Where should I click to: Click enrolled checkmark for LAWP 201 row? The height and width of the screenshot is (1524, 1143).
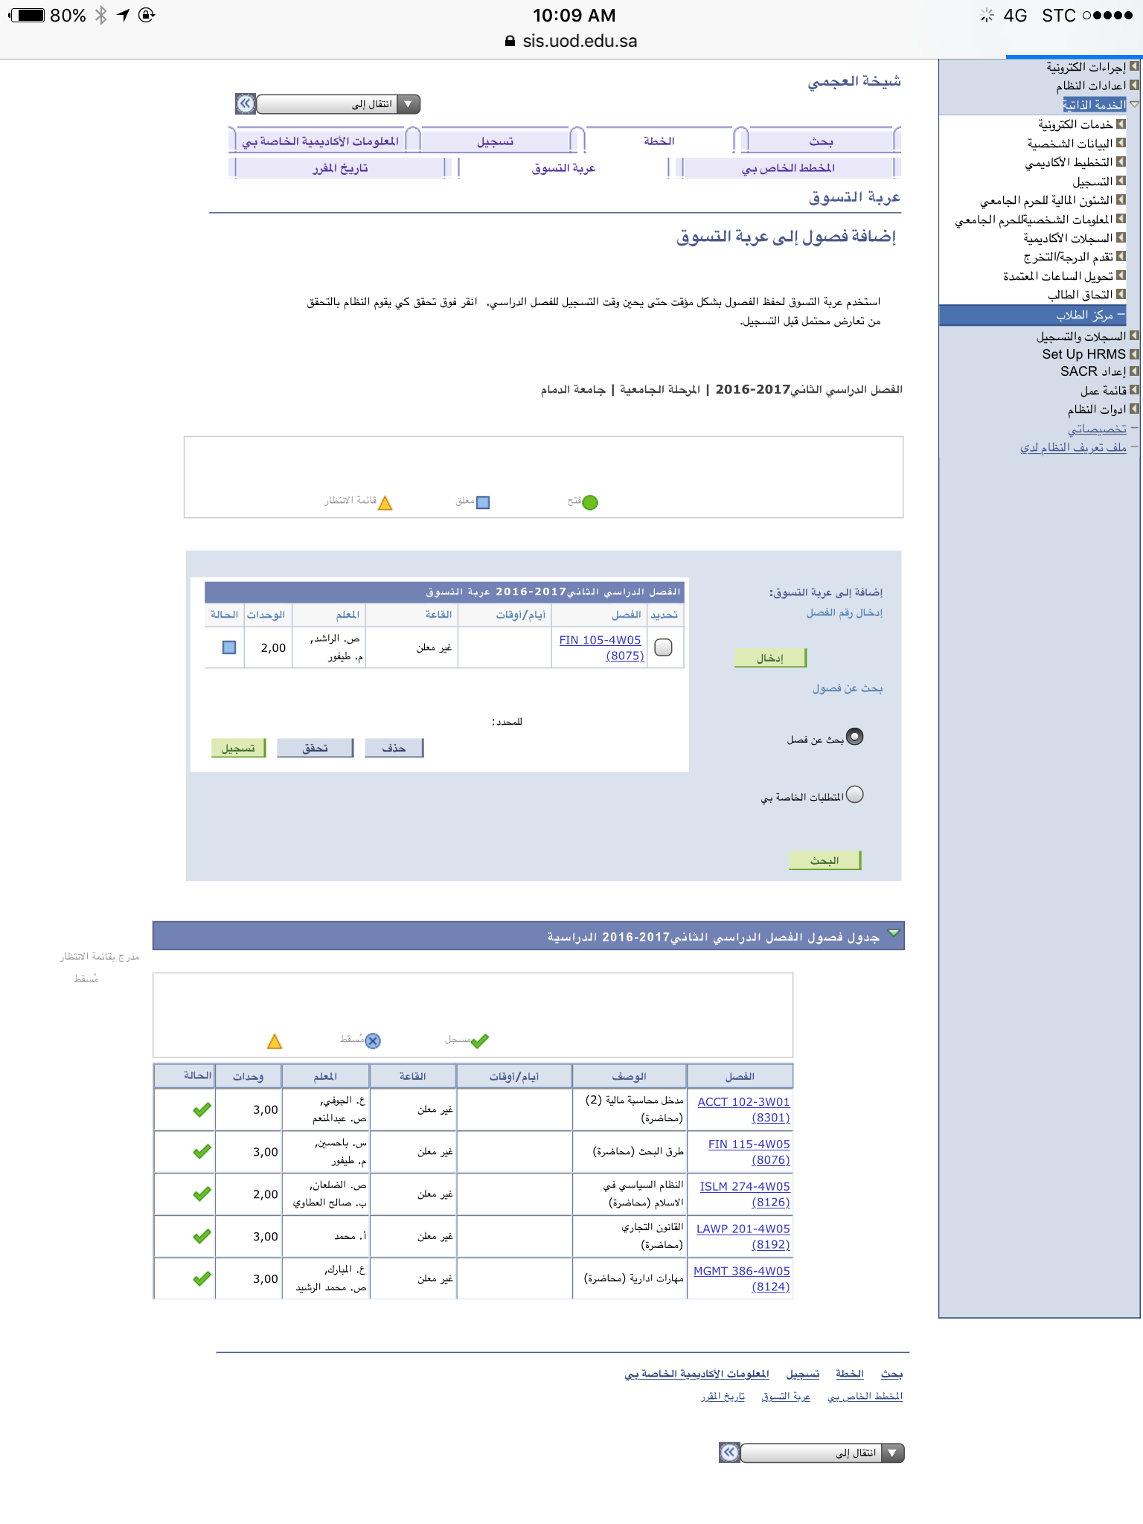coord(202,1236)
